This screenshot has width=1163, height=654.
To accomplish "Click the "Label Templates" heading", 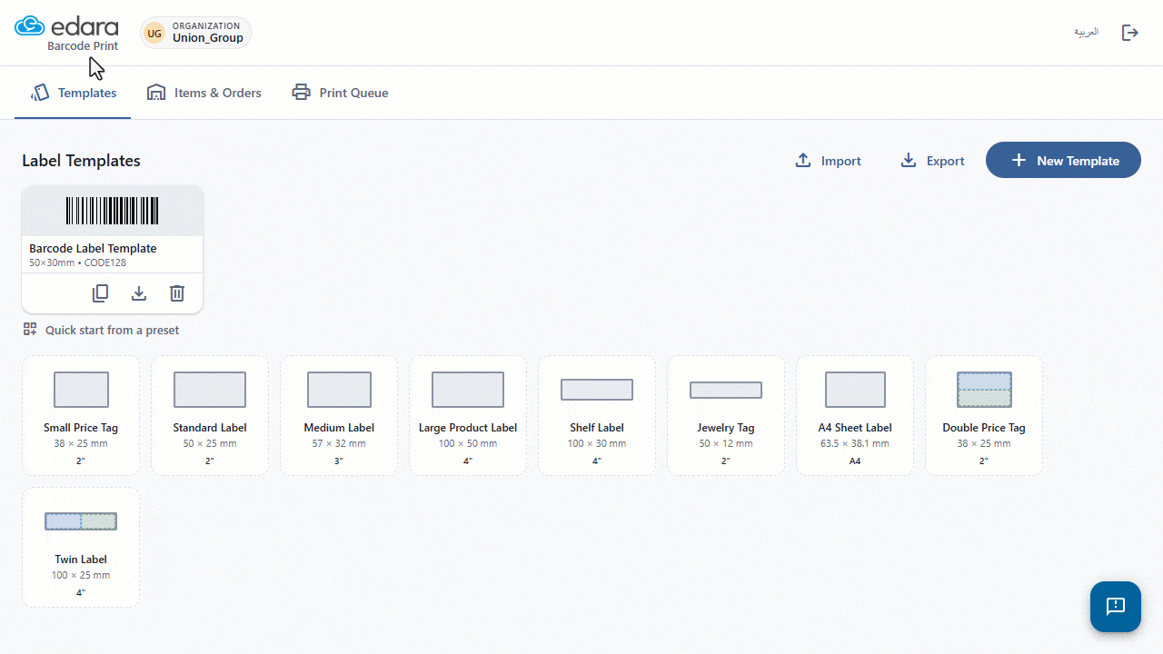I will (x=81, y=161).
